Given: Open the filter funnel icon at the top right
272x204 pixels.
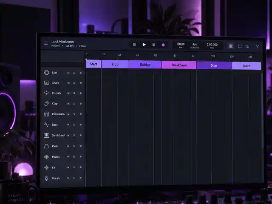Looking at the screenshot, I should [258, 46].
